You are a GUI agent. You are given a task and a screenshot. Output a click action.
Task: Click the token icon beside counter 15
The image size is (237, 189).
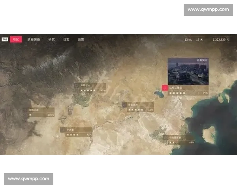201,40
